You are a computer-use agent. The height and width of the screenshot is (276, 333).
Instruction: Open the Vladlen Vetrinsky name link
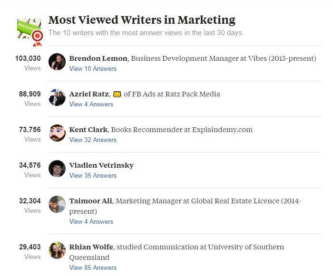tap(101, 165)
